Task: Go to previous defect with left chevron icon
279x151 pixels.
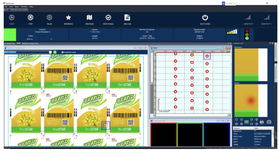Action: pos(236,124)
